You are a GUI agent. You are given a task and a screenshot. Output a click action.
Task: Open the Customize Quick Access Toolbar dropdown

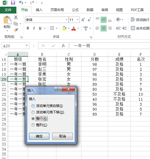[x=42, y=3]
